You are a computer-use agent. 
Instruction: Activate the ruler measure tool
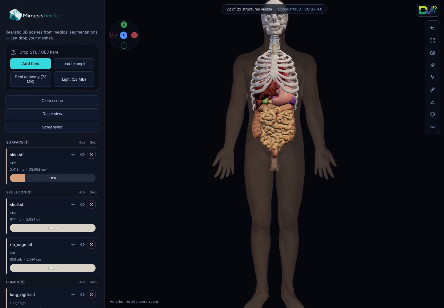(433, 90)
